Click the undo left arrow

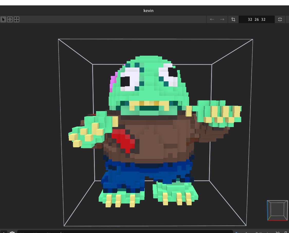[x=212, y=19]
